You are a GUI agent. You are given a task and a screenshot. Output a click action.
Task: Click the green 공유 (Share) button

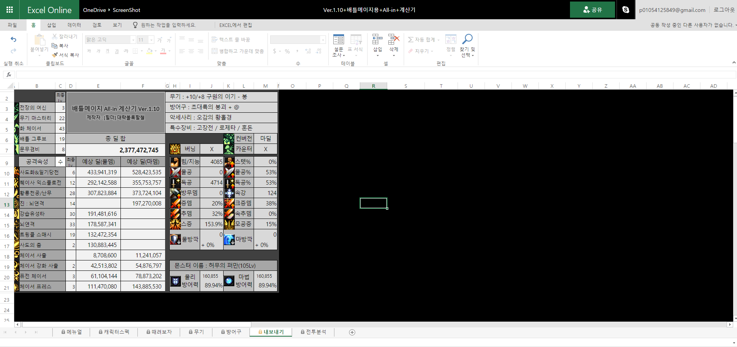(592, 10)
